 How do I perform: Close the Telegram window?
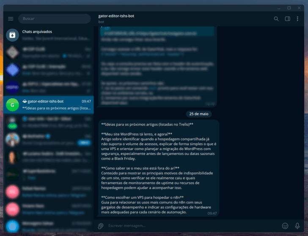point(299,8)
